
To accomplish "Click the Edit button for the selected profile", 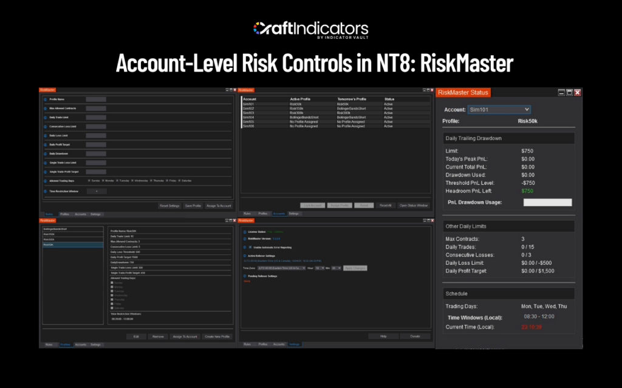I will pos(136,336).
